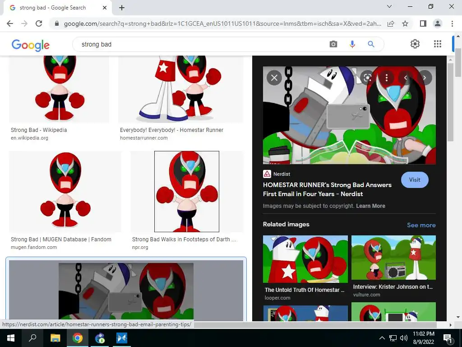The height and width of the screenshot is (347, 462).
Task: Bookmark this tab with the star icon
Action: pyautogui.click(x=405, y=23)
